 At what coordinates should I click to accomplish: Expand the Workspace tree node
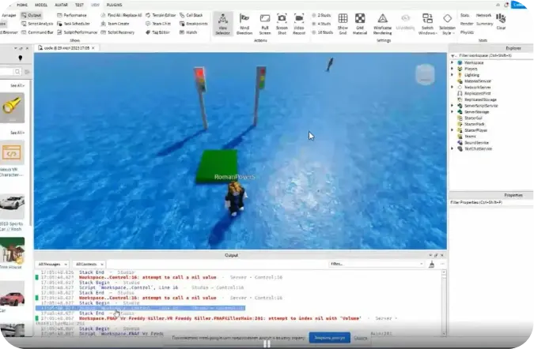pyautogui.click(x=453, y=62)
